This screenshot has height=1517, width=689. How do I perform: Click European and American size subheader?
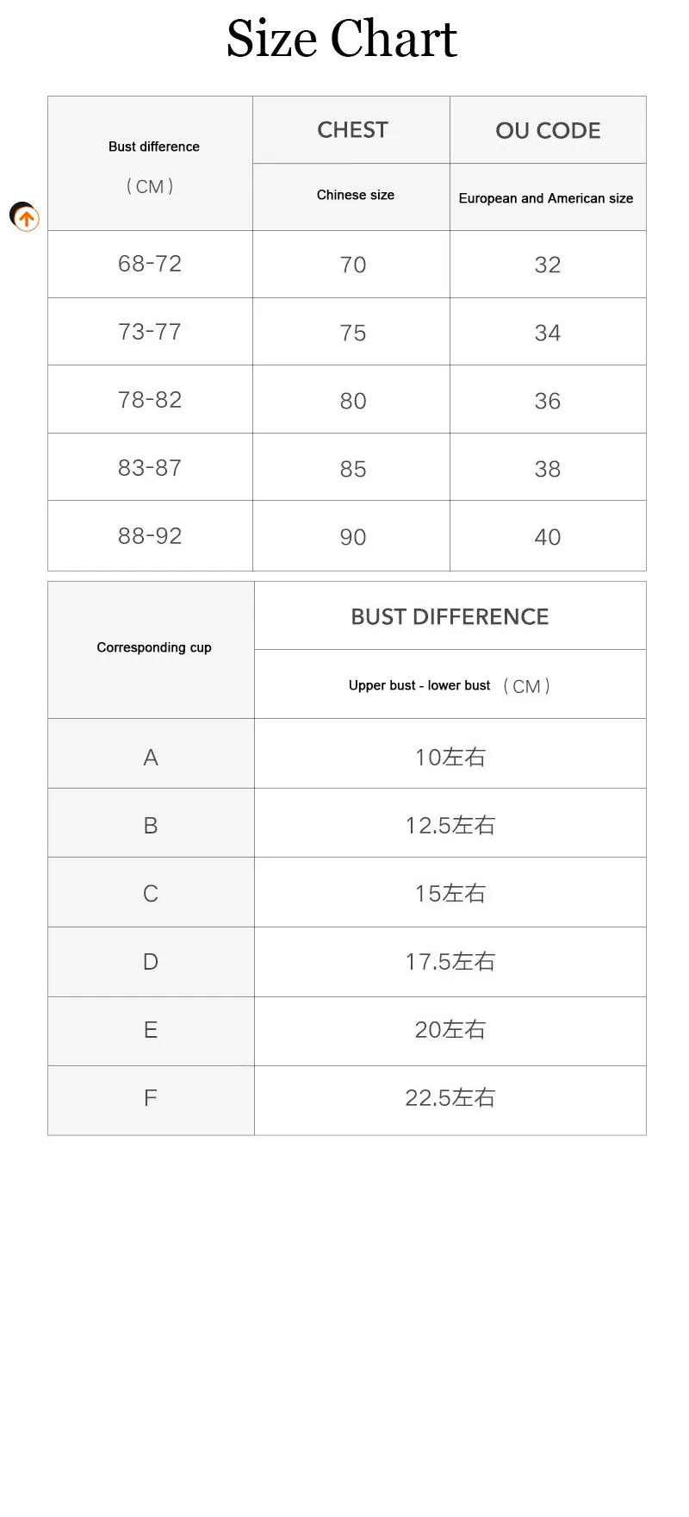pos(545,198)
